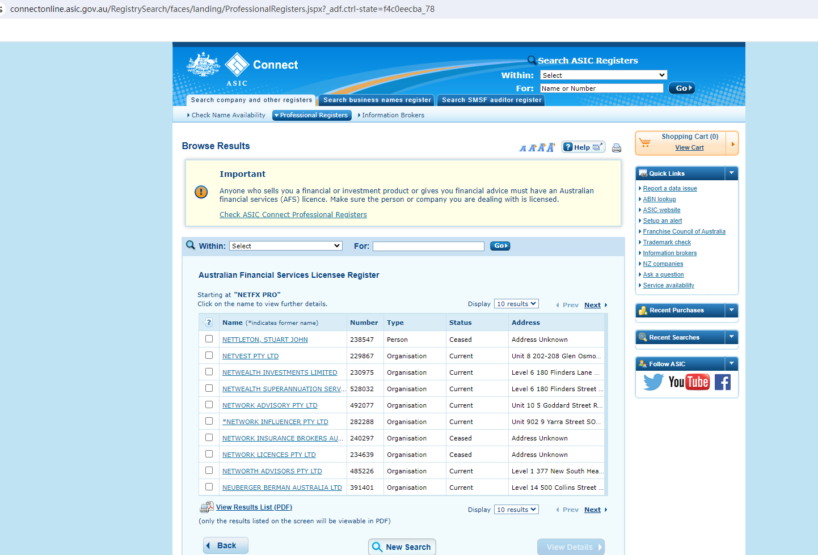Click the Recent Searches magnifier icon
The image size is (818, 555).
pos(643,337)
